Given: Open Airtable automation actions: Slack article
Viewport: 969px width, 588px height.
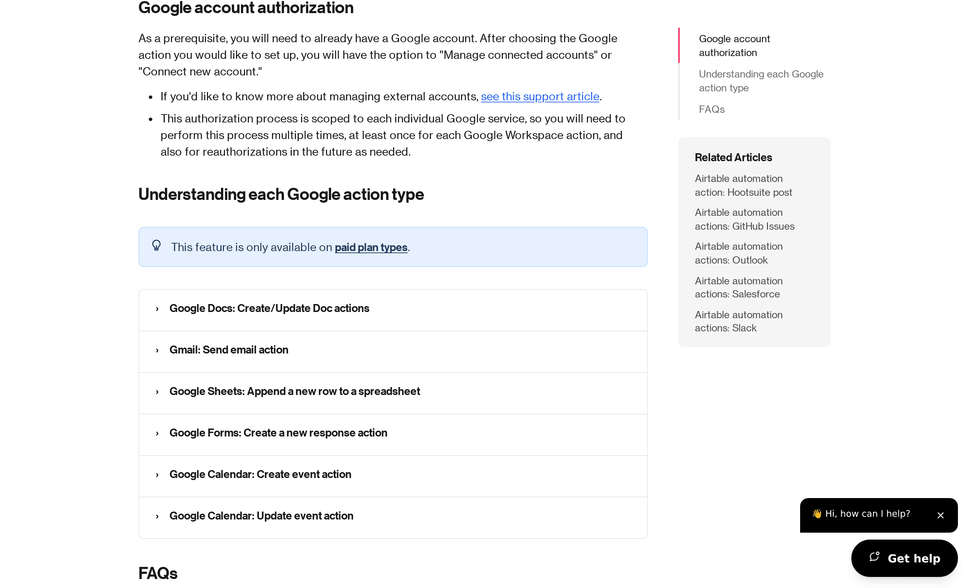Looking at the screenshot, I should pyautogui.click(x=739, y=321).
